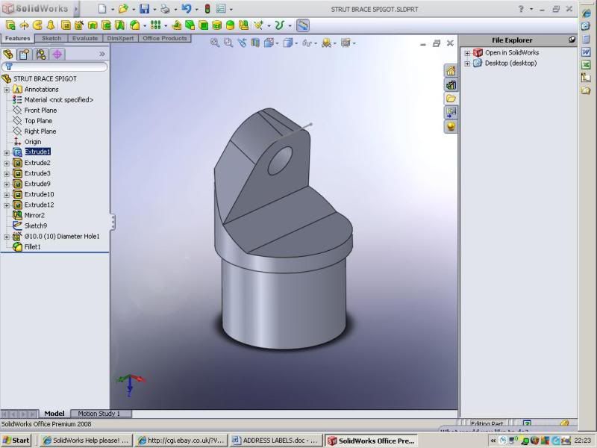Select Sketch9 in feature tree
The image size is (597, 448).
35,225
